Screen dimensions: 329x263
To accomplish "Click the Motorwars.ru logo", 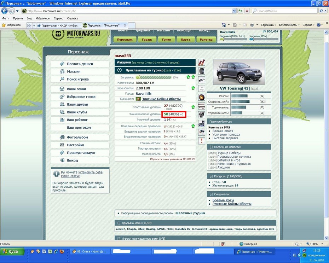I will coord(76,34).
